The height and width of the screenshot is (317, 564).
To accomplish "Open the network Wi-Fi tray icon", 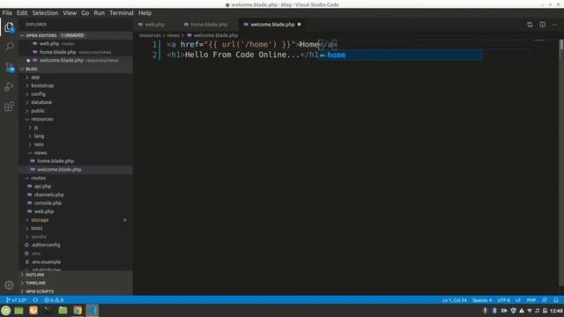I will [x=530, y=311].
